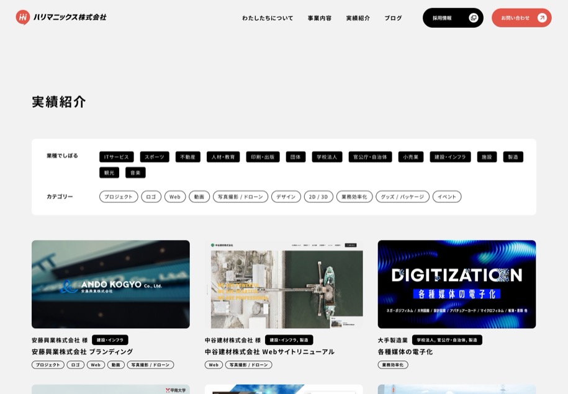Filter by 団体 industry tag
Image resolution: width=568 pixels, height=394 pixels.
pyautogui.click(x=295, y=157)
